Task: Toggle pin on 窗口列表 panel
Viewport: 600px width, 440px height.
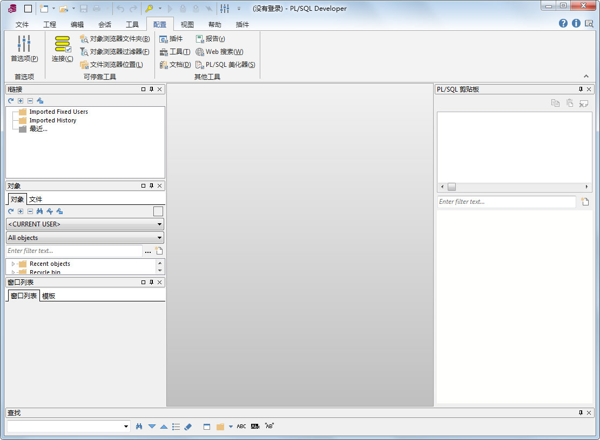Action: pos(152,282)
